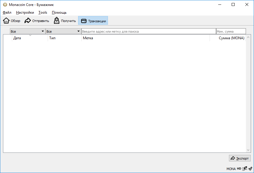
Task: Open the Отправить send page
Action: (x=37, y=21)
